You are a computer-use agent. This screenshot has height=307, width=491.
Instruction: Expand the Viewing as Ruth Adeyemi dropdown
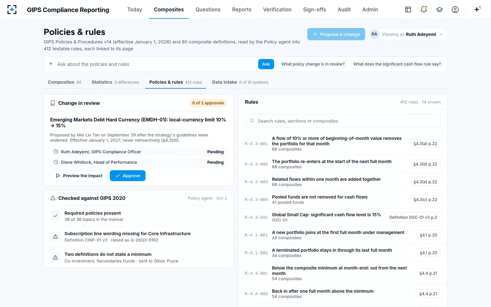pos(408,34)
